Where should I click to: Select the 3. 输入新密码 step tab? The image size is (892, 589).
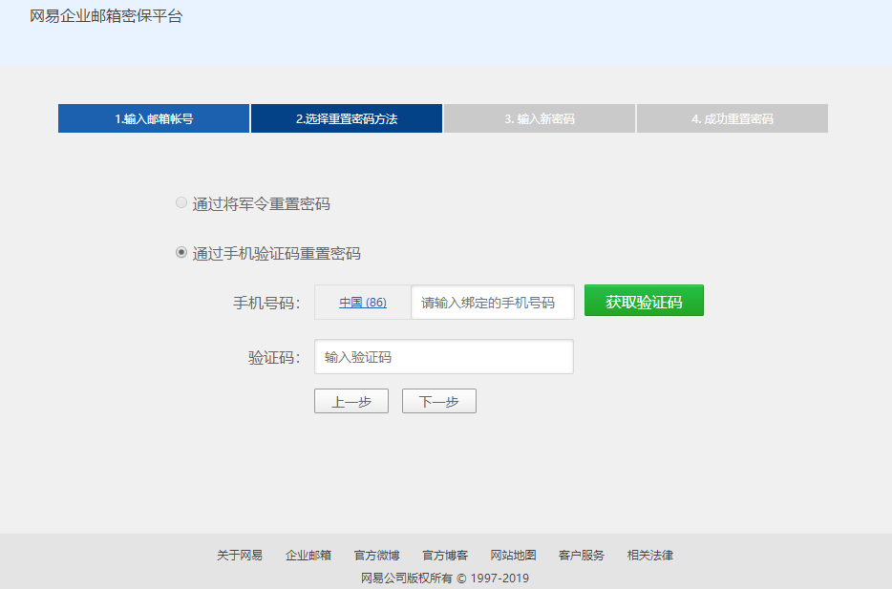click(x=540, y=118)
